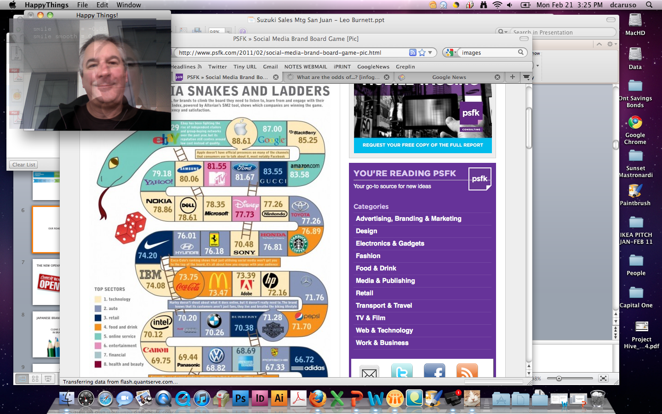Image resolution: width=662 pixels, height=414 pixels.
Task: Switch PowerPoint to slide sorter view
Action: [x=35, y=379]
